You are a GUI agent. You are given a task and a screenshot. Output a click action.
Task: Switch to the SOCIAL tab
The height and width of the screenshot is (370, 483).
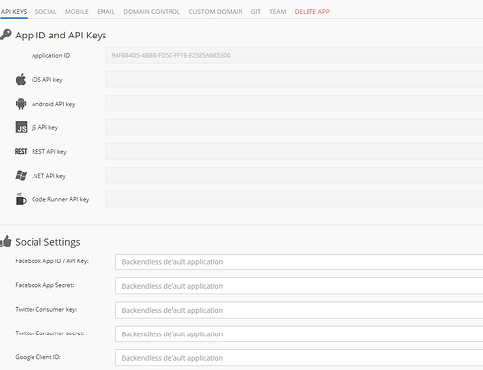click(45, 12)
